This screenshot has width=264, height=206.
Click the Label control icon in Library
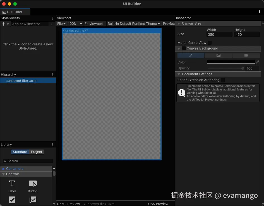tap(12, 184)
